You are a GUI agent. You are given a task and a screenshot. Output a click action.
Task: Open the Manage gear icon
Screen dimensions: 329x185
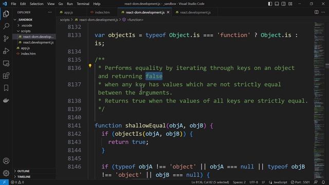(x=6, y=173)
